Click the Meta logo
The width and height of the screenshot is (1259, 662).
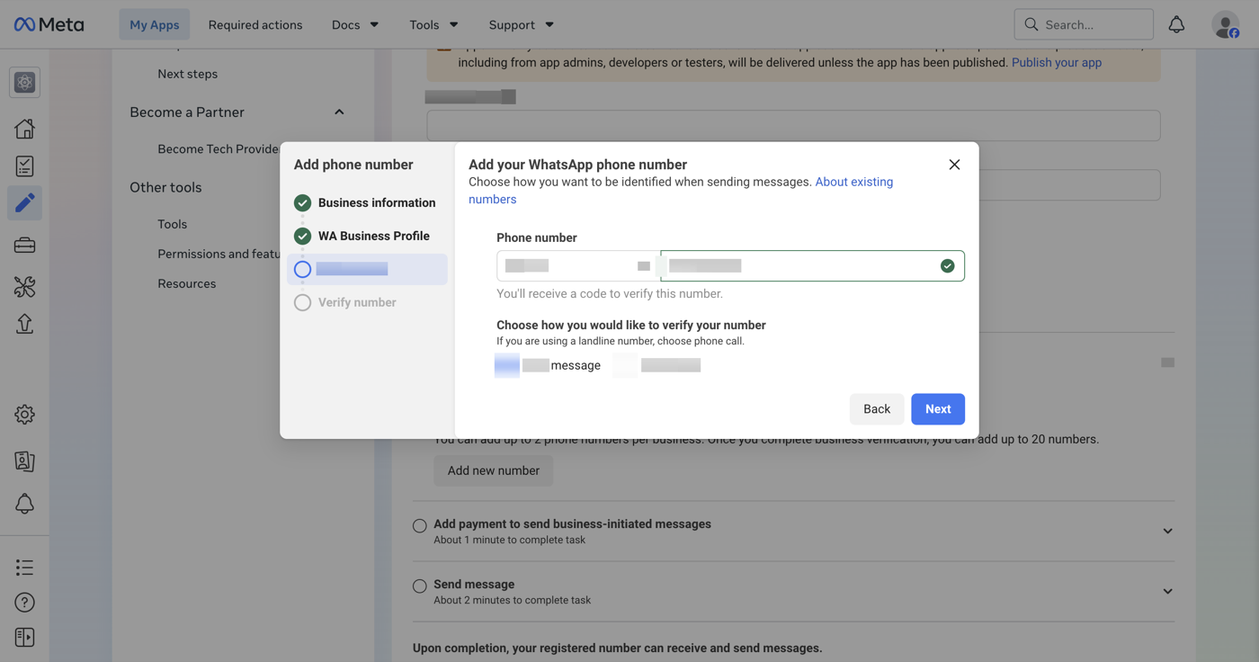tap(49, 24)
